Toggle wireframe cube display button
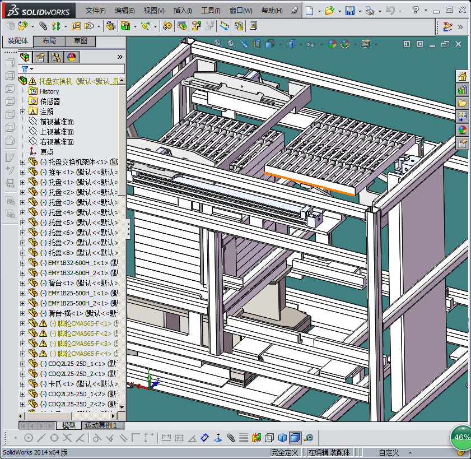The width and height of the screenshot is (471, 459). (269, 438)
